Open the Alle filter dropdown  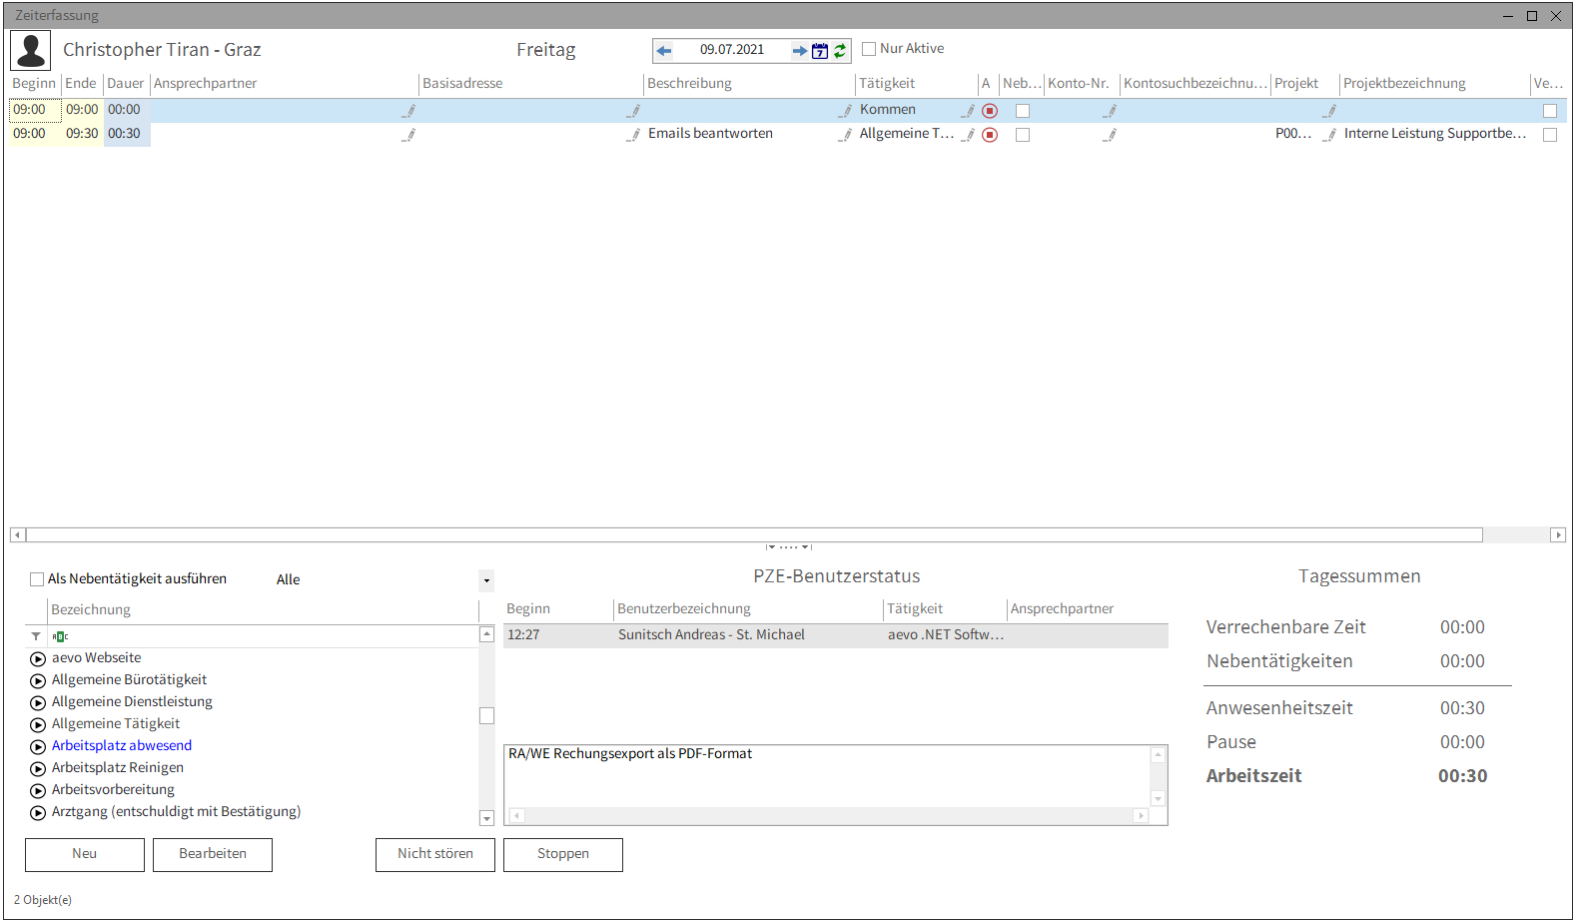486,580
